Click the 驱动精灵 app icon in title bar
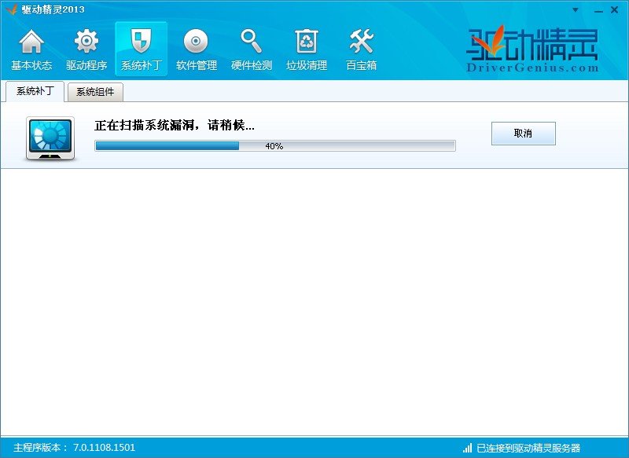629x458 pixels. 12,9
